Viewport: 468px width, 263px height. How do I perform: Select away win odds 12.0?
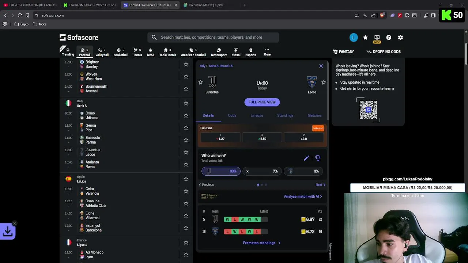tap(304, 137)
